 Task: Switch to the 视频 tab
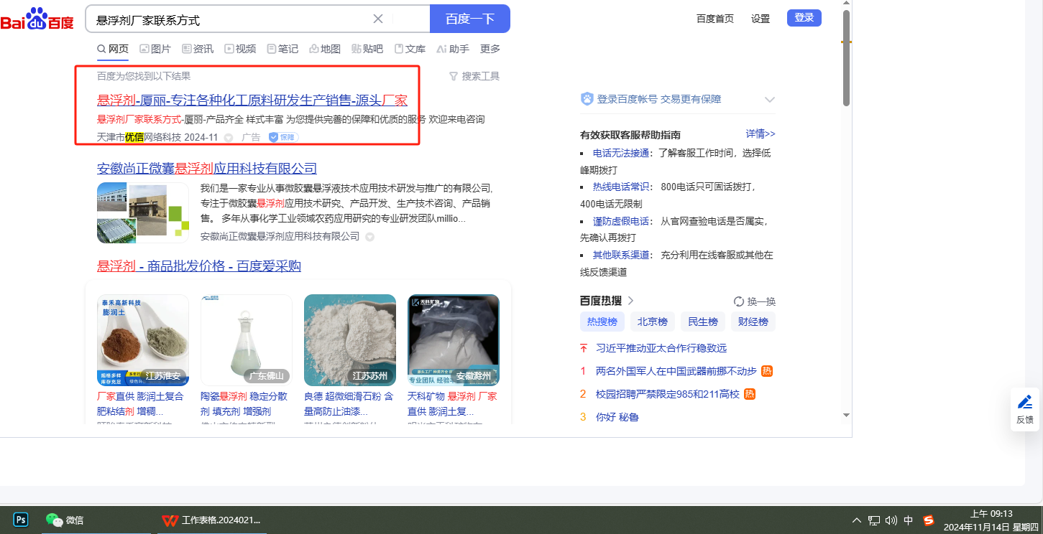coord(240,49)
